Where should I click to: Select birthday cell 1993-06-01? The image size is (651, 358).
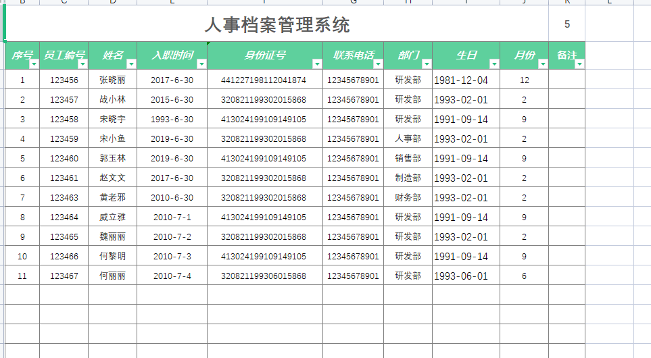(466, 276)
